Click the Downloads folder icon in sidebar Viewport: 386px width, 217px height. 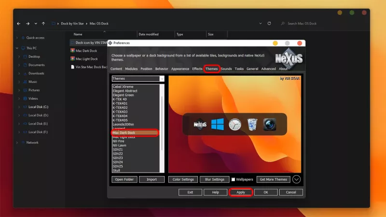pyautogui.click(x=25, y=73)
